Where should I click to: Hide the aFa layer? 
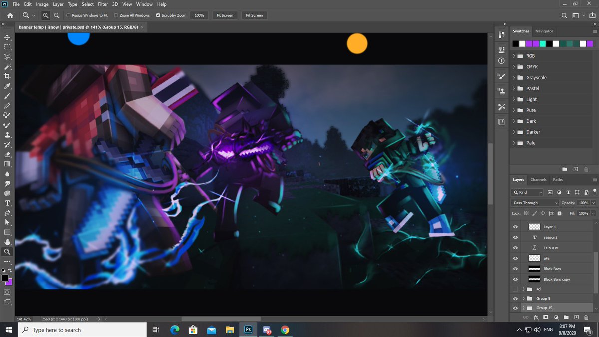coord(516,258)
